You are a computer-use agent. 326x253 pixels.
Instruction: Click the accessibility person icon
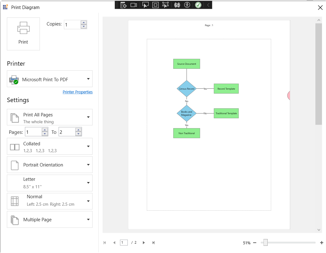point(187,5)
